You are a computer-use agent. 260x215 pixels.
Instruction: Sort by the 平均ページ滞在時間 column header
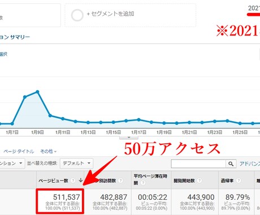point(150,179)
